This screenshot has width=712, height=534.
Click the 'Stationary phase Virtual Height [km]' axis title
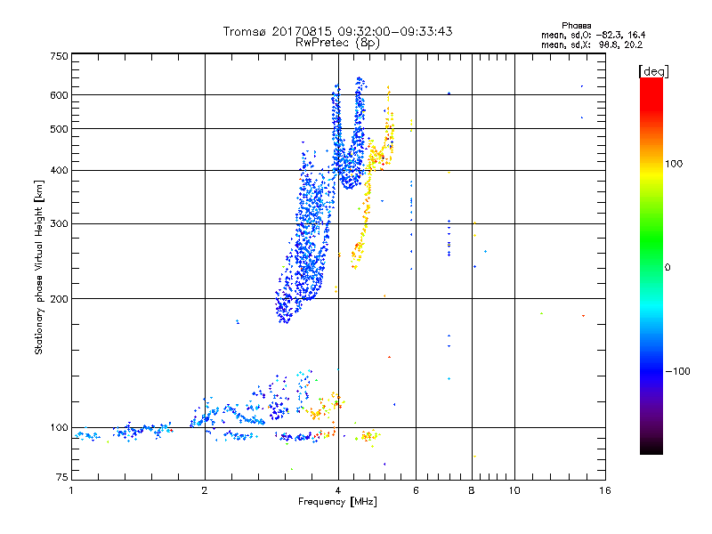pyautogui.click(x=39, y=268)
